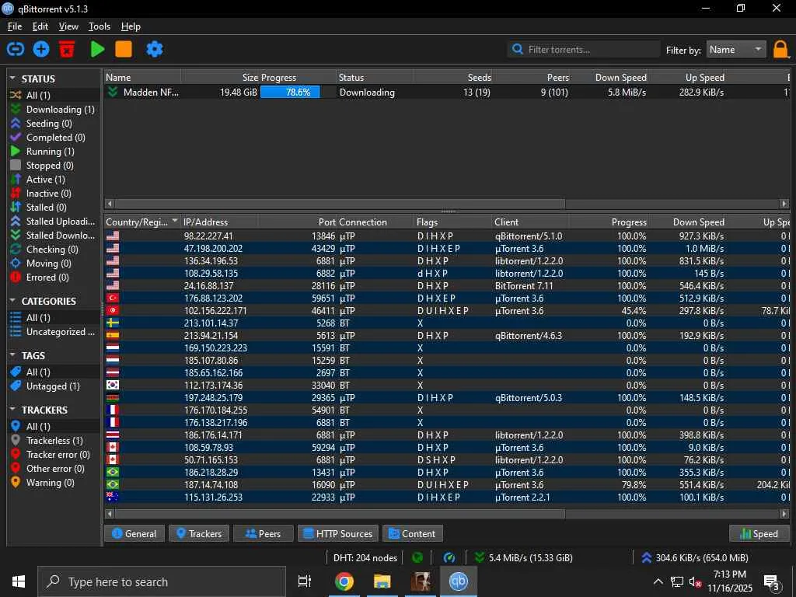This screenshot has width=796, height=597.
Task: Open the Filter by Name dropdown
Action: [736, 49]
